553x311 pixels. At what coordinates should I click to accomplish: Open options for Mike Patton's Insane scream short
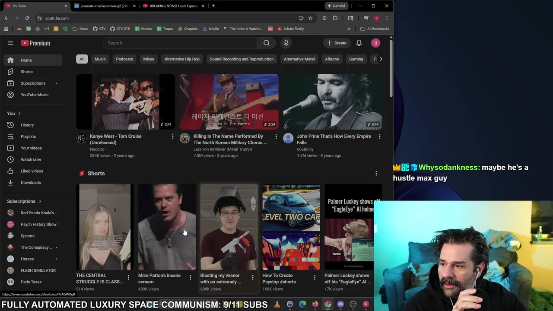click(x=191, y=277)
